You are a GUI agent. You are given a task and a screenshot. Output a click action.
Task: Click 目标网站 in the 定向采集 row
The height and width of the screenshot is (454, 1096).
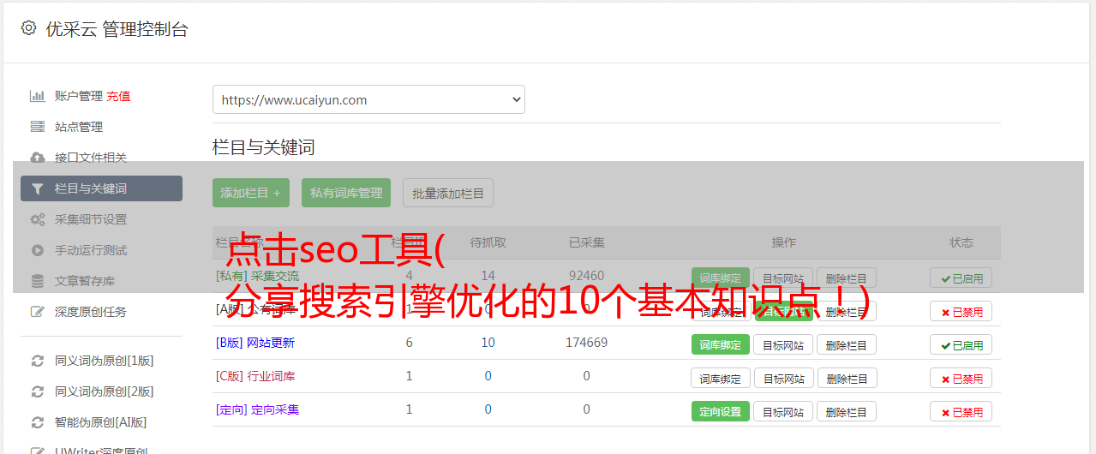point(783,411)
